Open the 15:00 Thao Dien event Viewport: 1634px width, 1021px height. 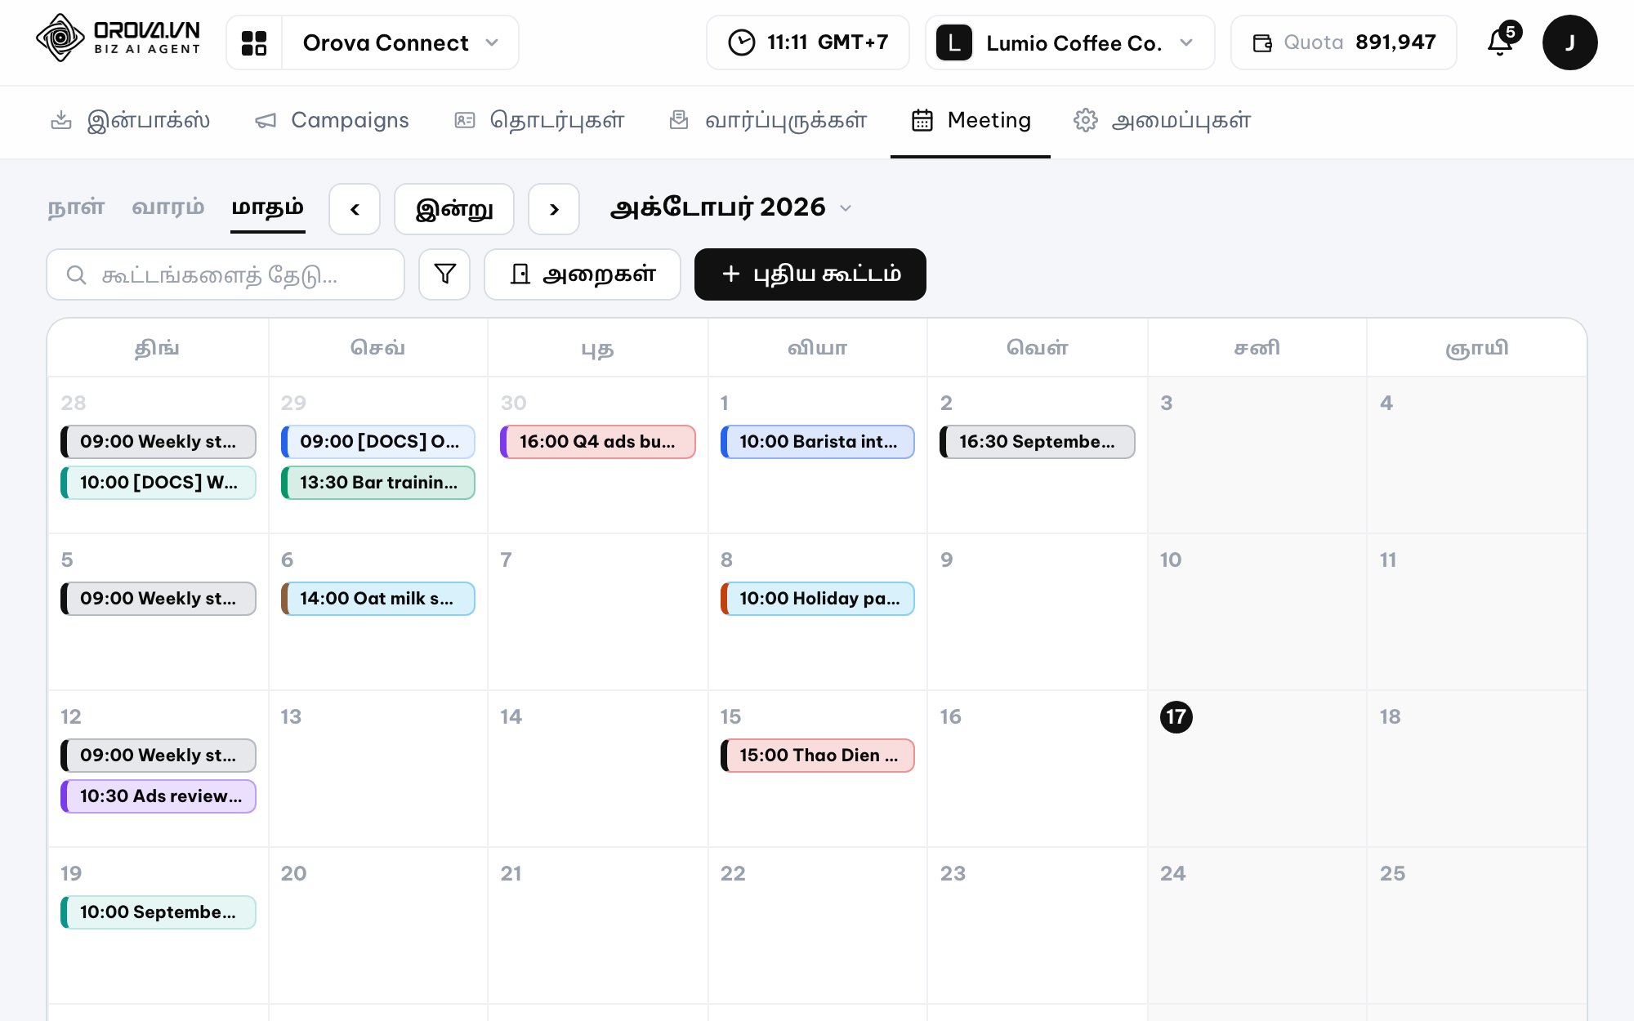[x=818, y=756]
